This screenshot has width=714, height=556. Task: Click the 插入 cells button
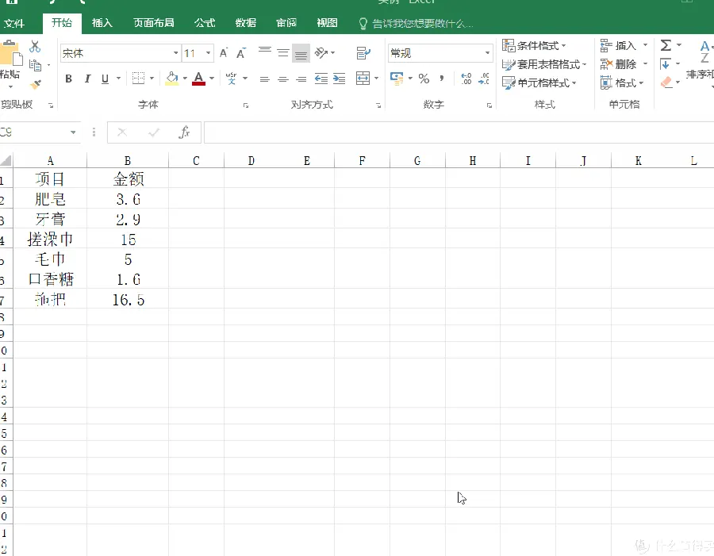(620, 45)
